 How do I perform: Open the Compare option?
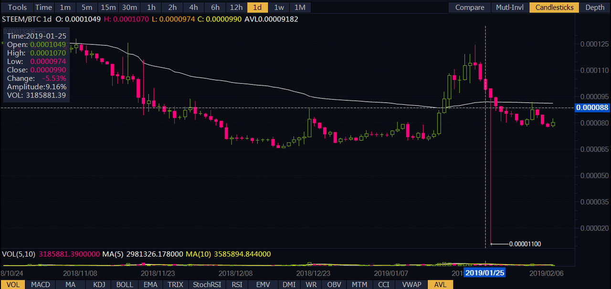click(470, 7)
